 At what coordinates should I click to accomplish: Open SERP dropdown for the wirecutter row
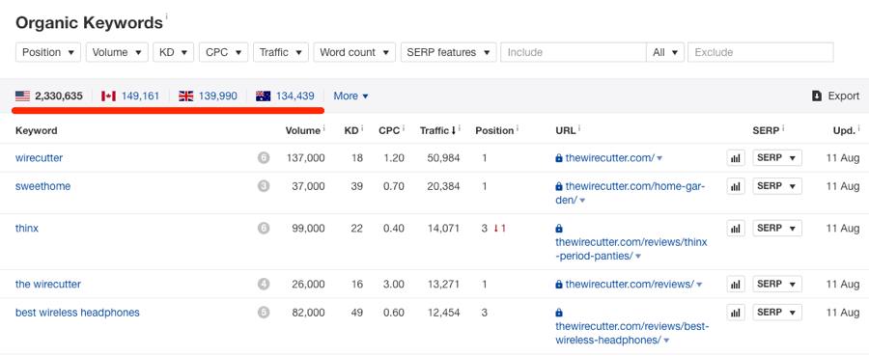[777, 158]
